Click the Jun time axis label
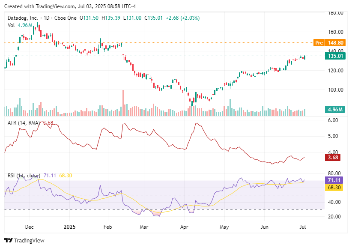Screen dimensions: 352x248 pos(264,227)
